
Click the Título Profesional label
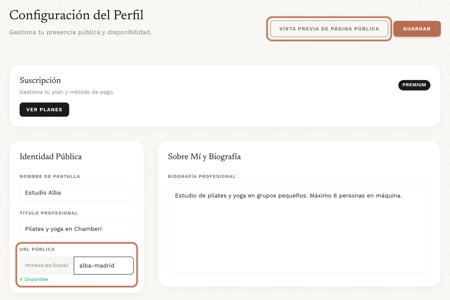[49, 213]
